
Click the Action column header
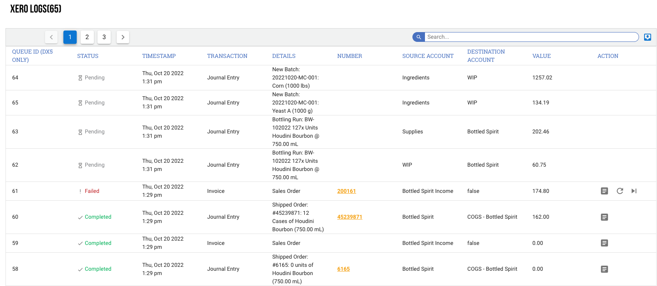[608, 56]
